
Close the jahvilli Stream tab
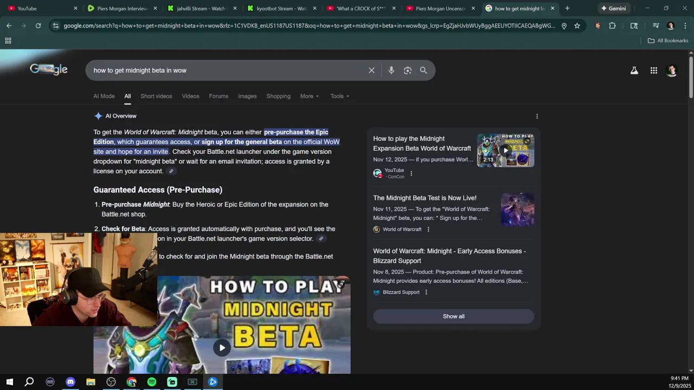point(235,8)
